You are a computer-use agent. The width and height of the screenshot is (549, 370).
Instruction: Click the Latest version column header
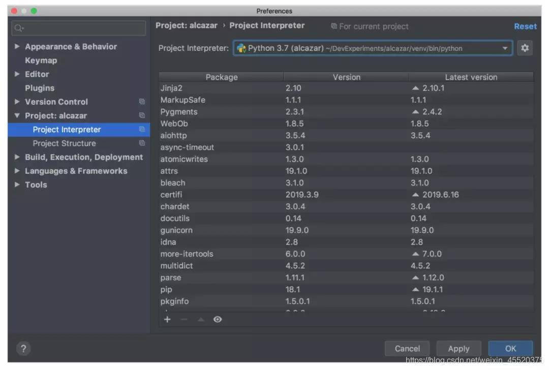(x=471, y=77)
